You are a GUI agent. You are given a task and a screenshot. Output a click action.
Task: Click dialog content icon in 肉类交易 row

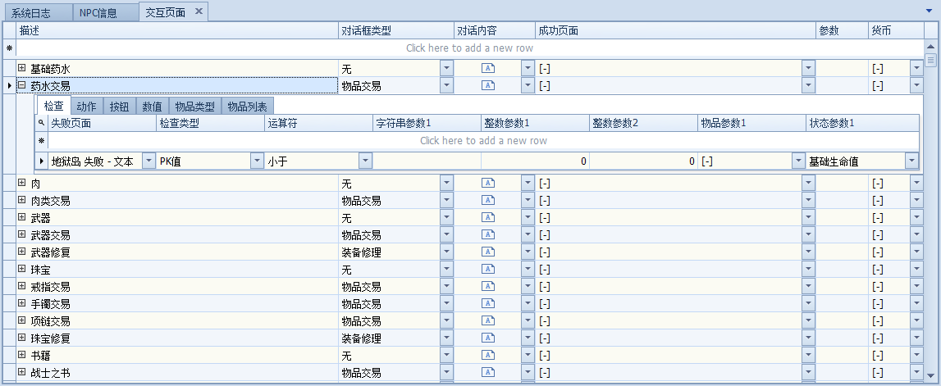[x=487, y=201]
